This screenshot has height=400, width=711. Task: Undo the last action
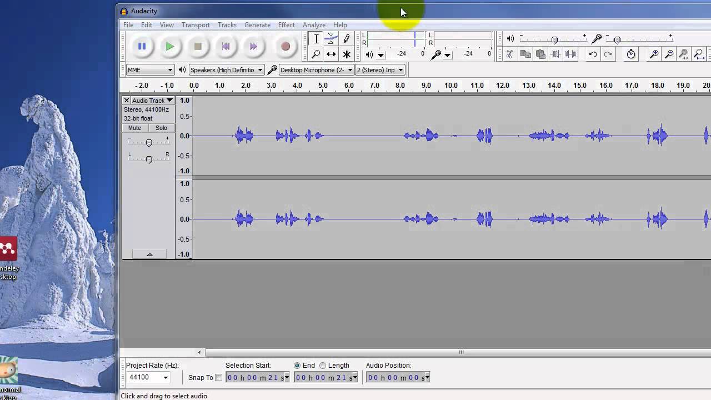coord(593,54)
